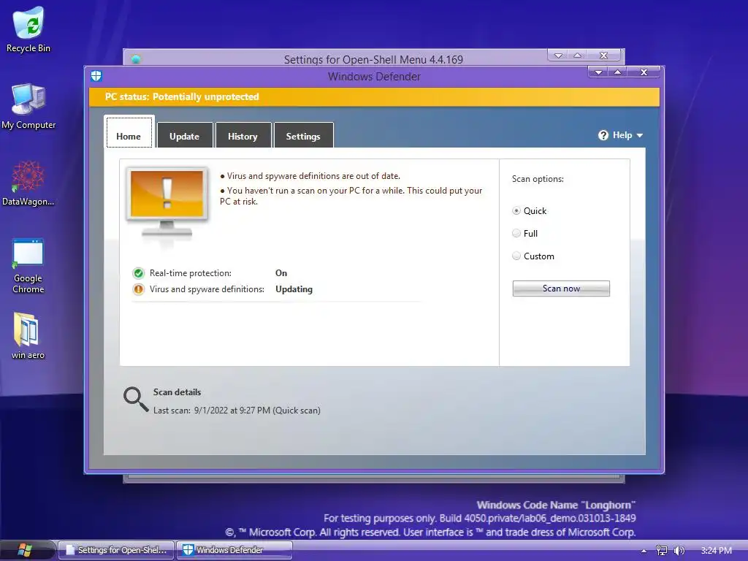Minimize the Open-Shell settings window

tap(558, 56)
